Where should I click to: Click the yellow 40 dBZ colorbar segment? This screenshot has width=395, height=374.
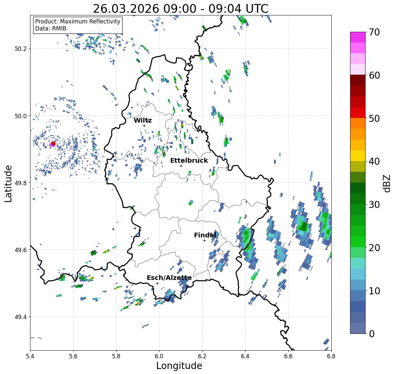tap(358, 156)
